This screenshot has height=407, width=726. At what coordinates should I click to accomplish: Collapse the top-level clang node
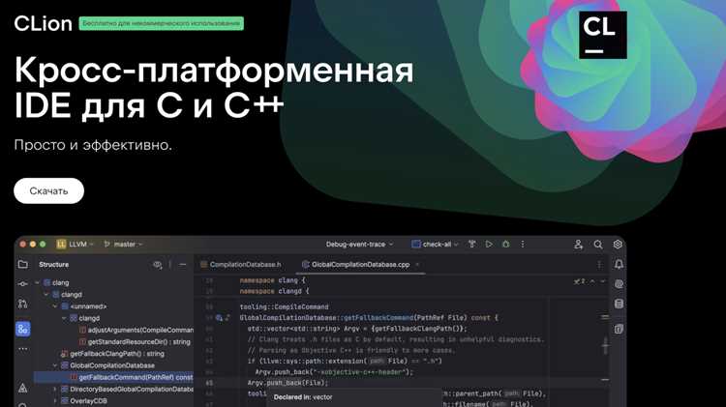[38, 282]
